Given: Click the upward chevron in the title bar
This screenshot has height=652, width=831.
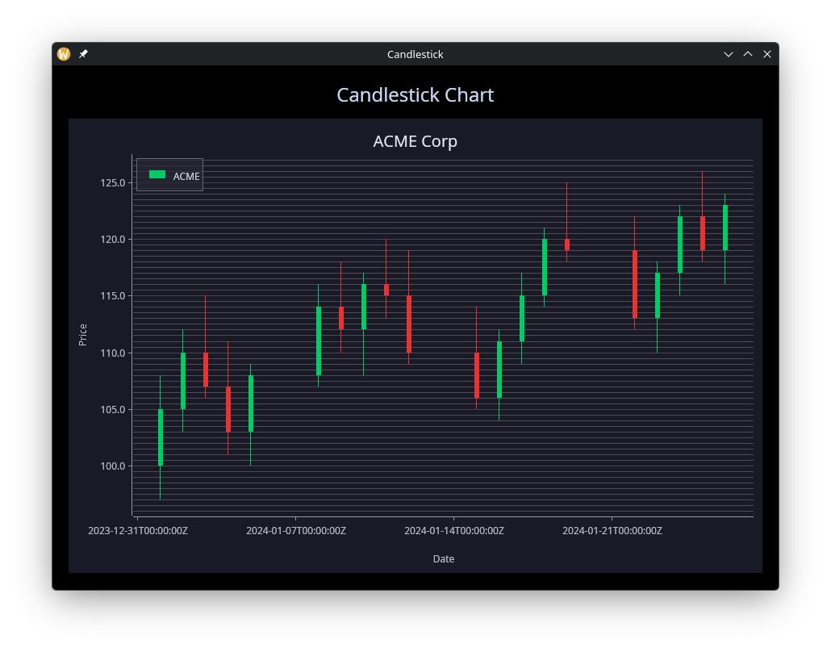Looking at the screenshot, I should click(x=748, y=54).
